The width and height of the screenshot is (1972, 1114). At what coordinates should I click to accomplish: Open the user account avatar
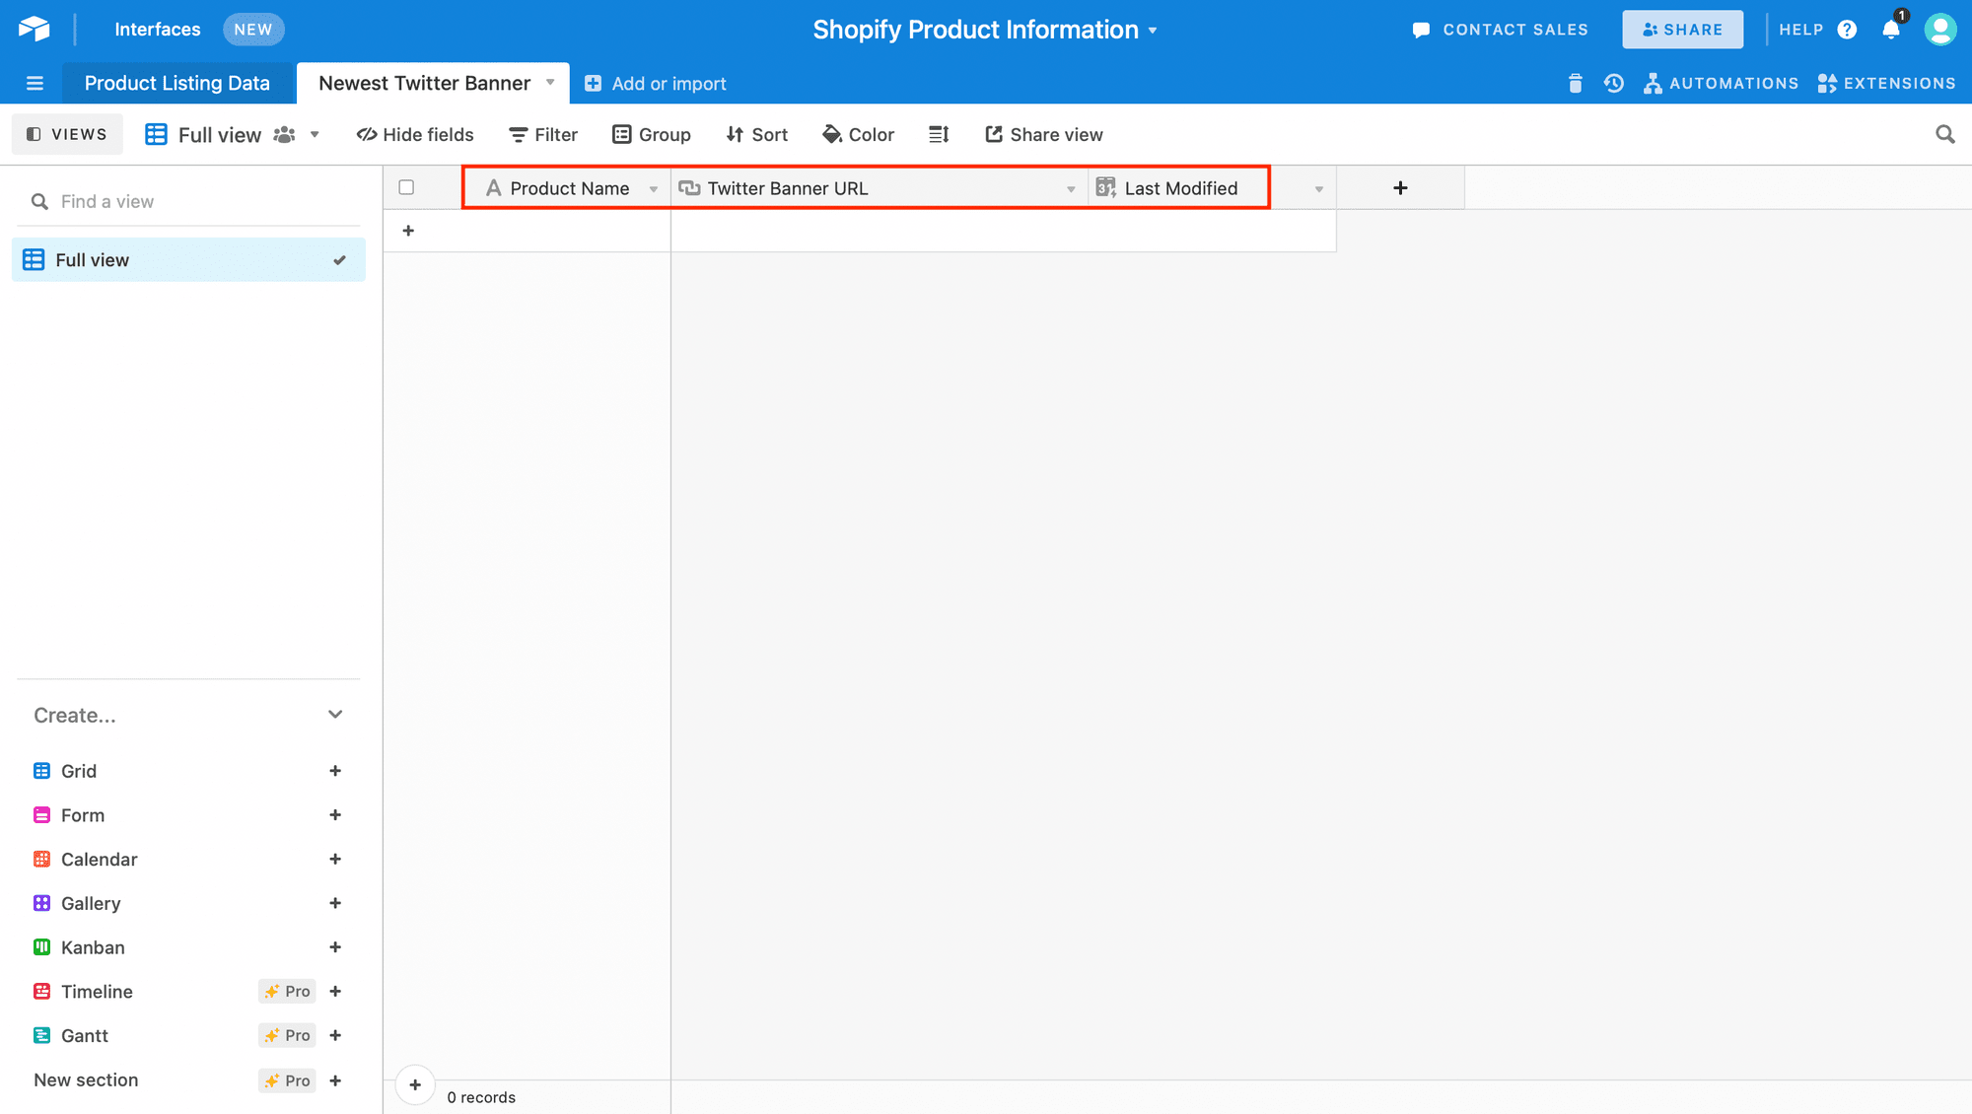tap(1939, 30)
